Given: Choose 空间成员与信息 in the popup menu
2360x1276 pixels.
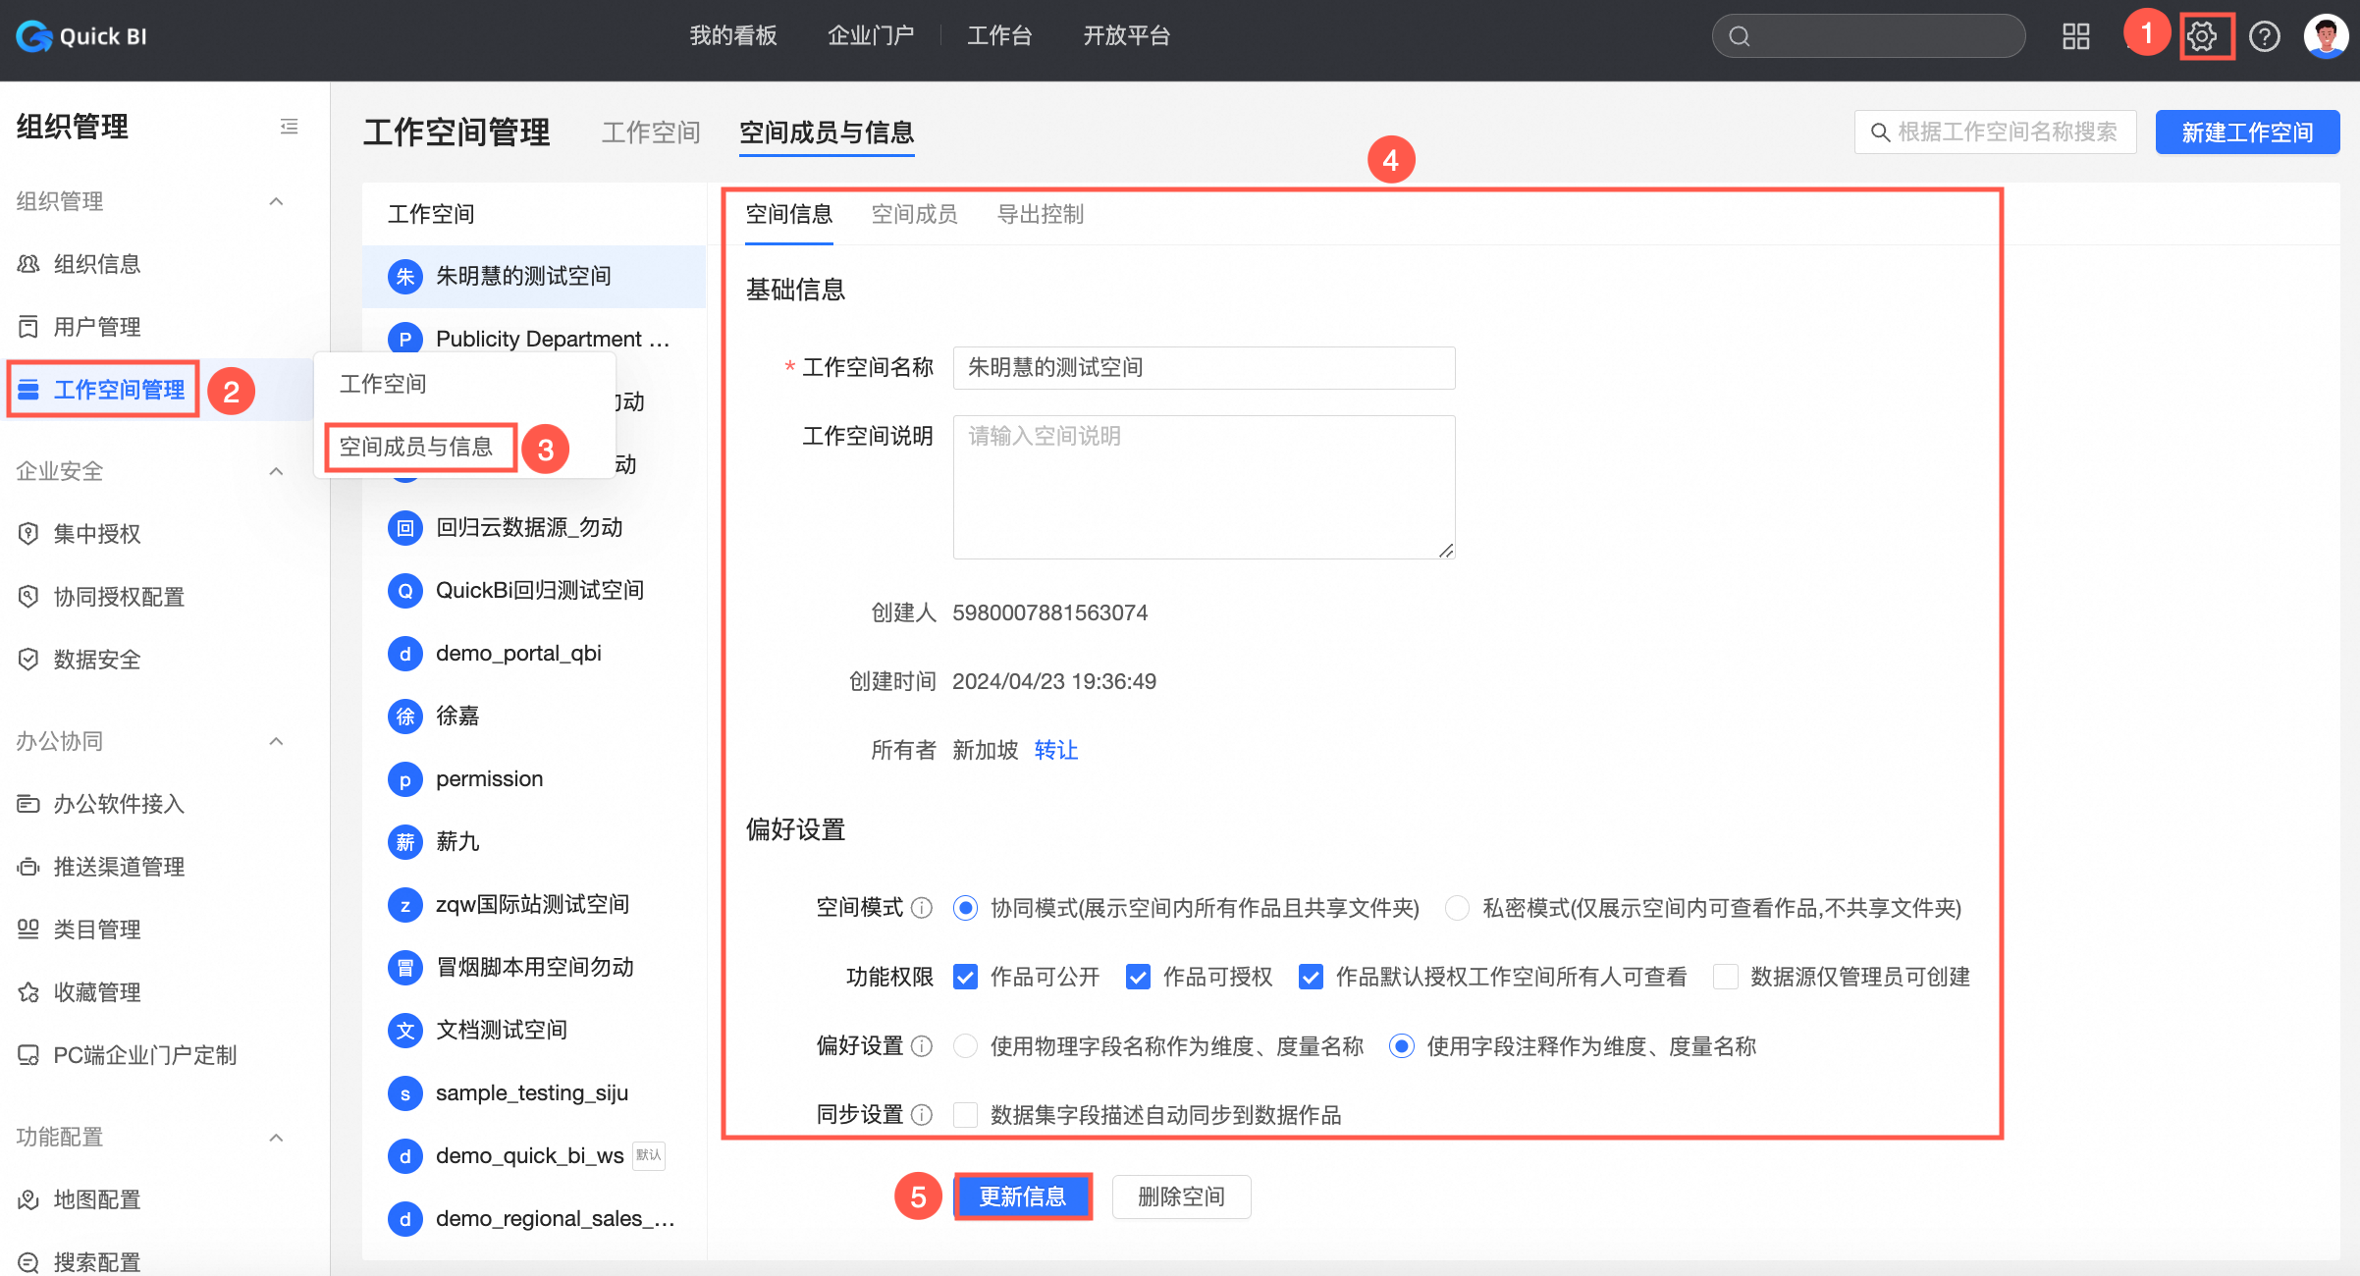Looking at the screenshot, I should click(x=416, y=447).
